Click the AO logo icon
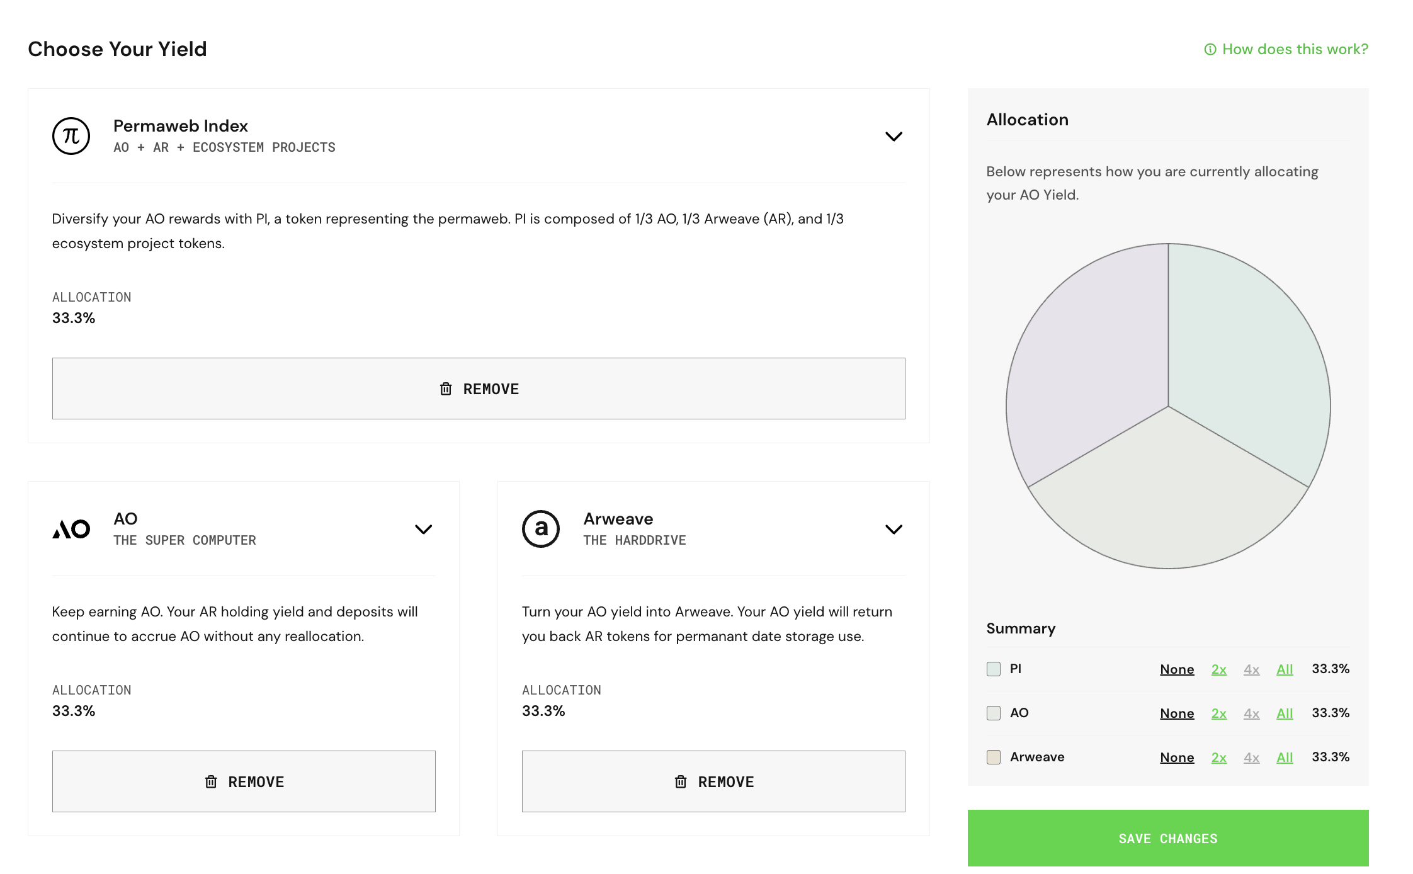This screenshot has height=874, width=1413. click(71, 529)
